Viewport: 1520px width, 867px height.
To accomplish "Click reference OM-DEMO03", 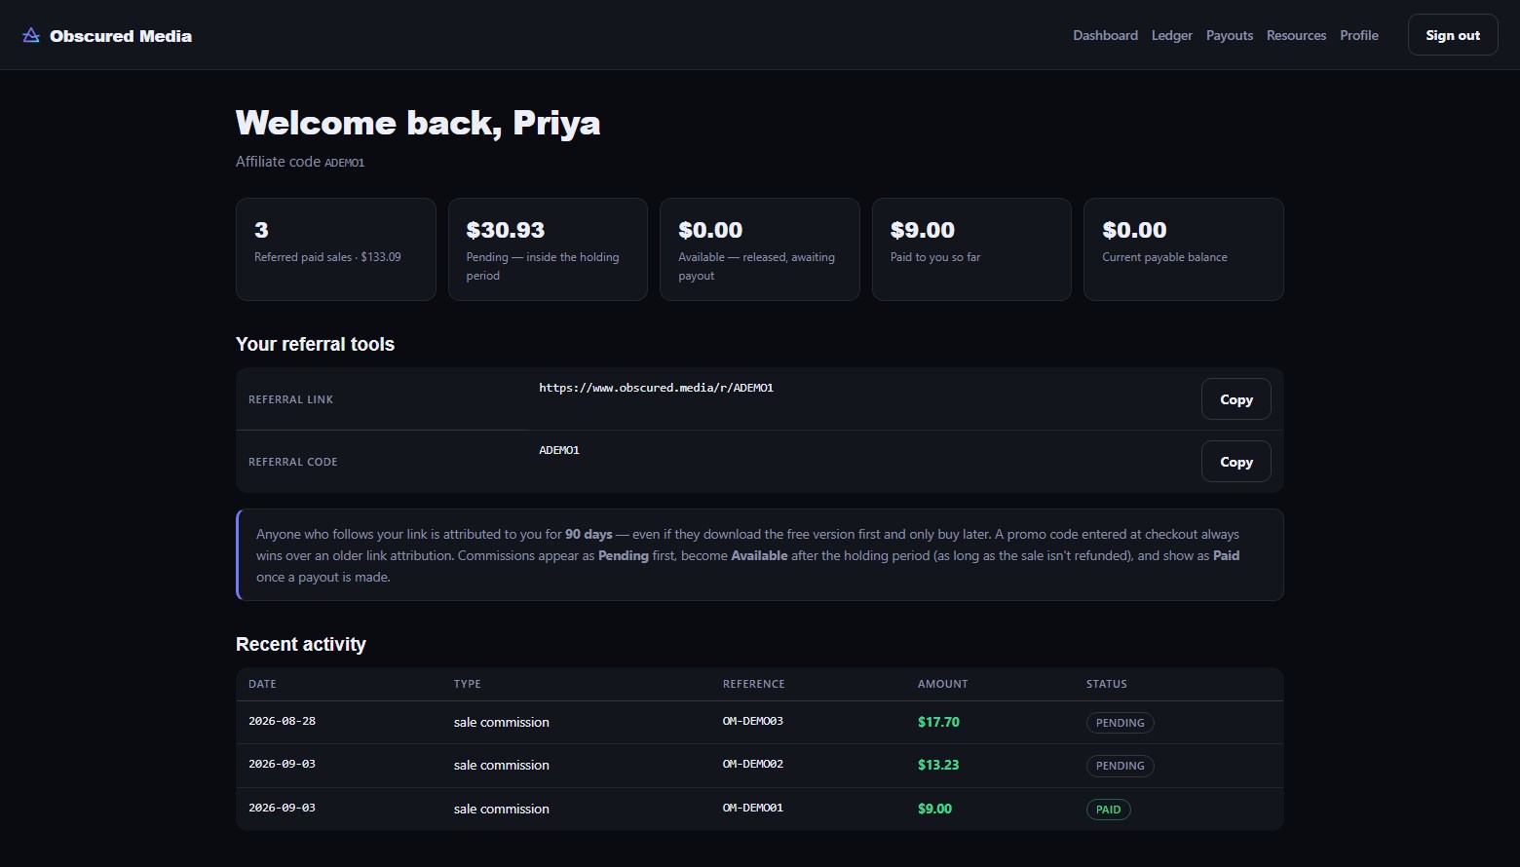I will 753,722.
